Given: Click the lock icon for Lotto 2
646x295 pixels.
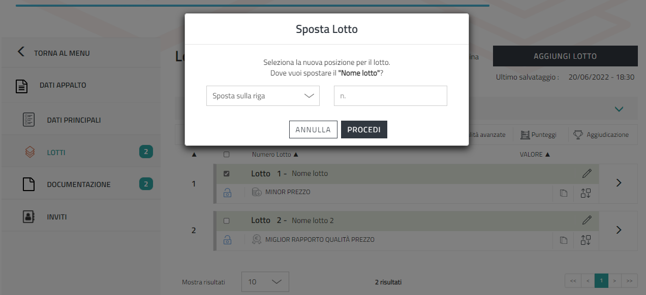Looking at the screenshot, I should (x=227, y=240).
